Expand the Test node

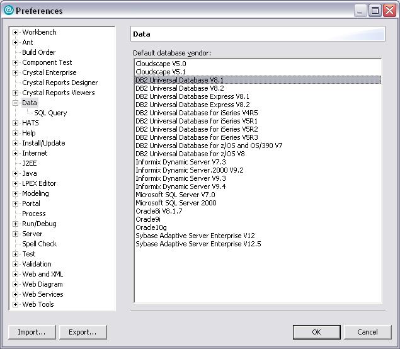point(15,254)
